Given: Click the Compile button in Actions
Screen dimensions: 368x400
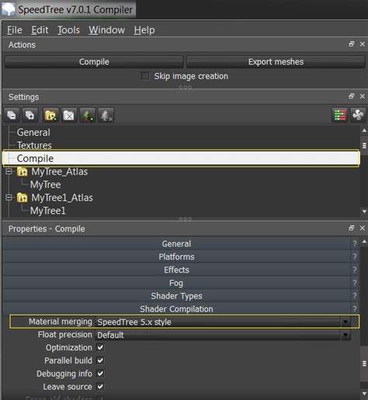Looking at the screenshot, I should click(x=94, y=62).
